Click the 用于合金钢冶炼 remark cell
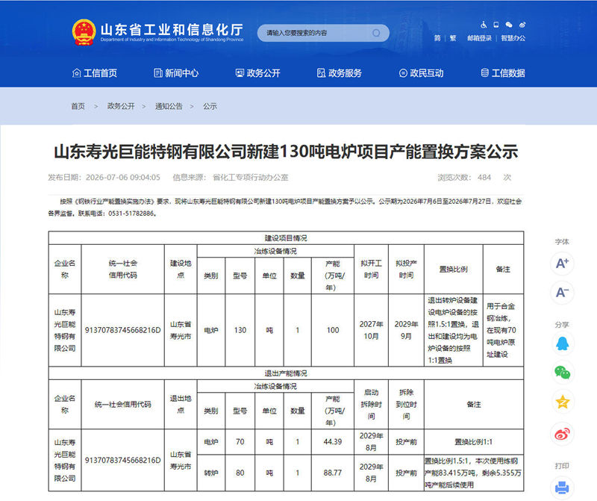Viewport: 597px width, 501px height. click(x=503, y=330)
